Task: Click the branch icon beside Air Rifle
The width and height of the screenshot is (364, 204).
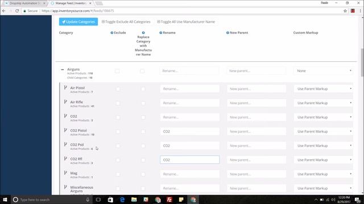Action: pos(65,102)
